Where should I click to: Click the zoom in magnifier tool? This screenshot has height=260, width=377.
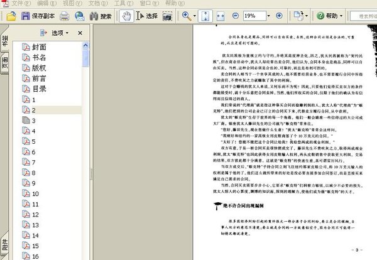pyautogui.click(x=187, y=16)
